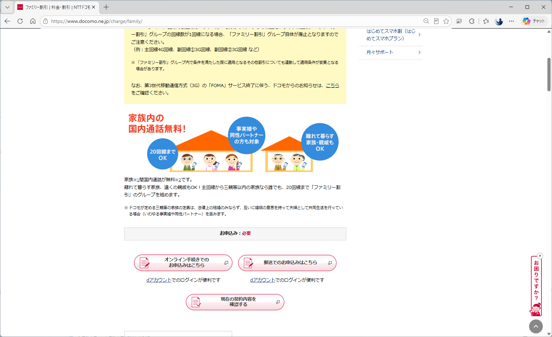
Task: Open the Extensions puzzle icon
Action: (472, 21)
